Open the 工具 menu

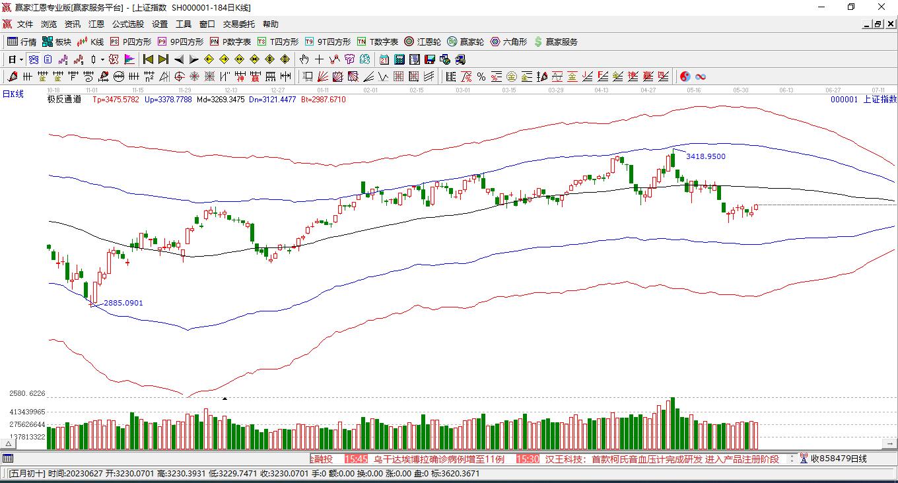(184, 24)
